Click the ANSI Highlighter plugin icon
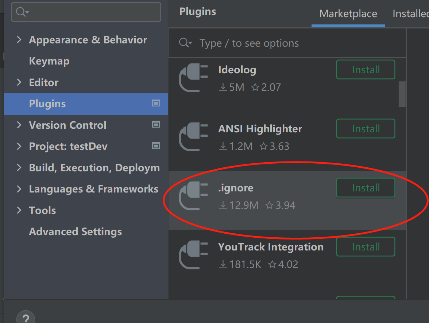 coord(193,137)
